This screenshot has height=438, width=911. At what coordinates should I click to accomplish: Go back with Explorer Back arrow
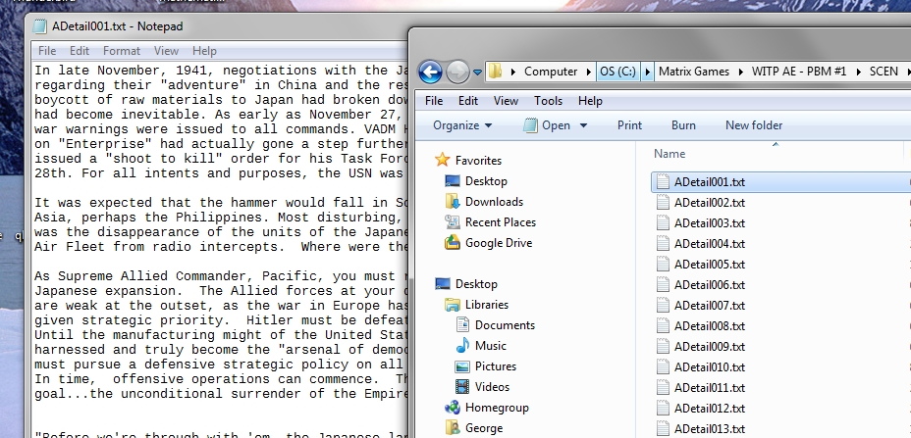430,72
